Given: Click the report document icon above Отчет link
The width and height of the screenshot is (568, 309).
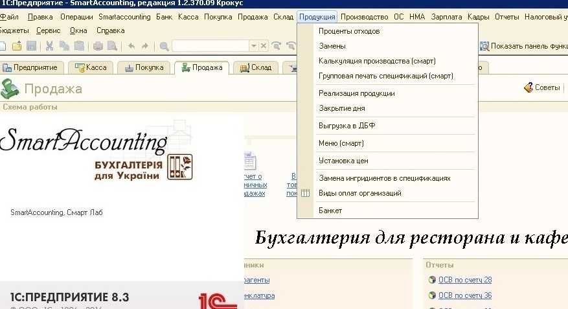Looking at the screenshot, I should pyautogui.click(x=250, y=161).
